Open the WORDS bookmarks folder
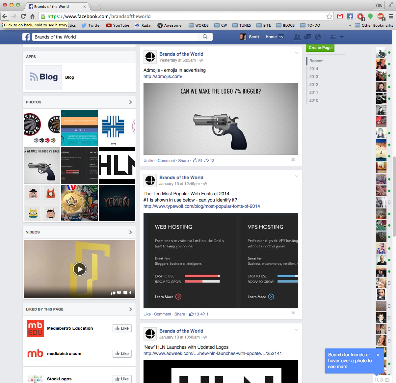 click(x=198, y=25)
